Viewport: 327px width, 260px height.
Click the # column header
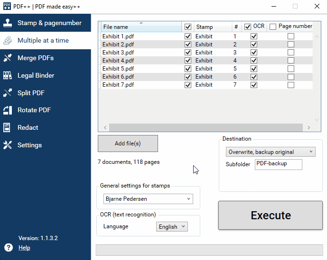(236, 27)
